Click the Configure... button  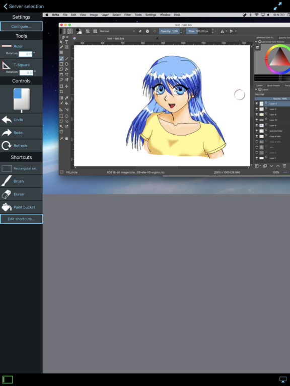point(21,26)
